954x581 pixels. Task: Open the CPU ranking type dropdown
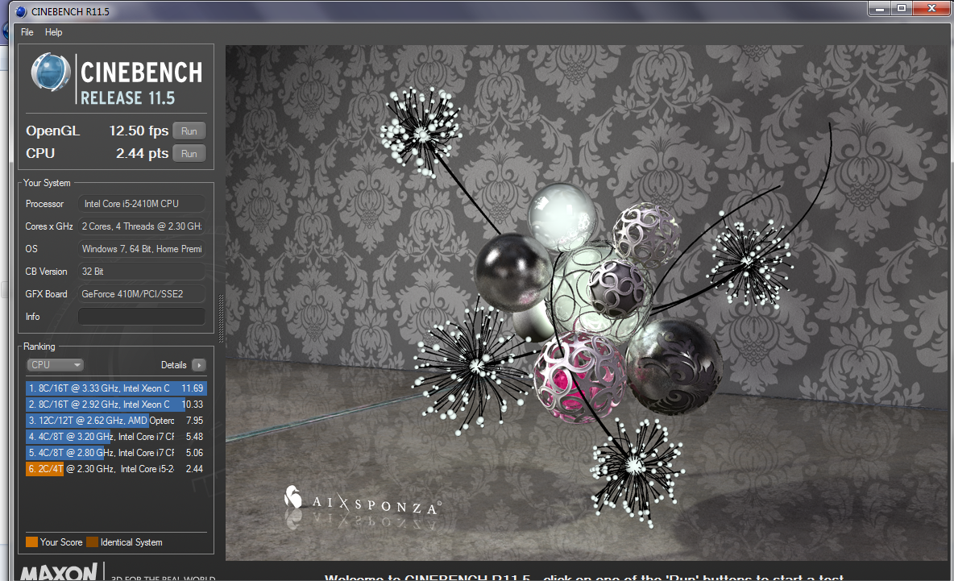tap(55, 364)
